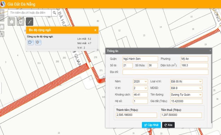Click the Tiền thuế tax field

point(181,115)
